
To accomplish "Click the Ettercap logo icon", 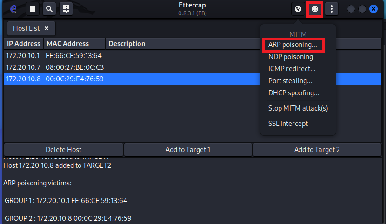I will (13, 9).
